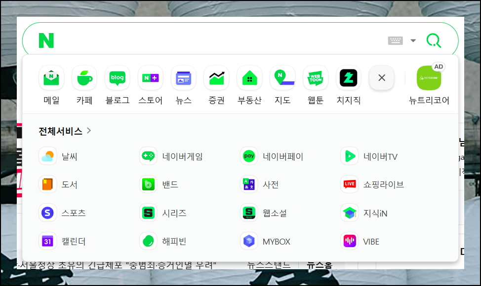Open the Real Estate (부동산) house icon
This screenshot has height=286, width=481.
[x=249, y=78]
